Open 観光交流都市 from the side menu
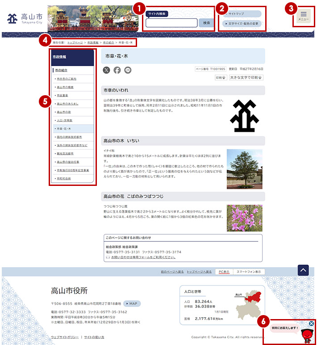Image resolution: width=317 pixels, height=345 pixels. pos(66,153)
